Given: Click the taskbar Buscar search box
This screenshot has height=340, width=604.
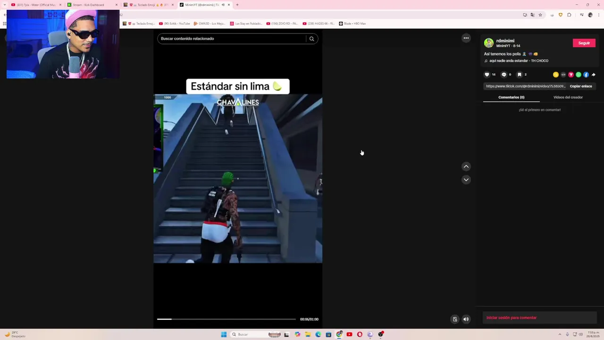Looking at the screenshot, I should point(256,334).
